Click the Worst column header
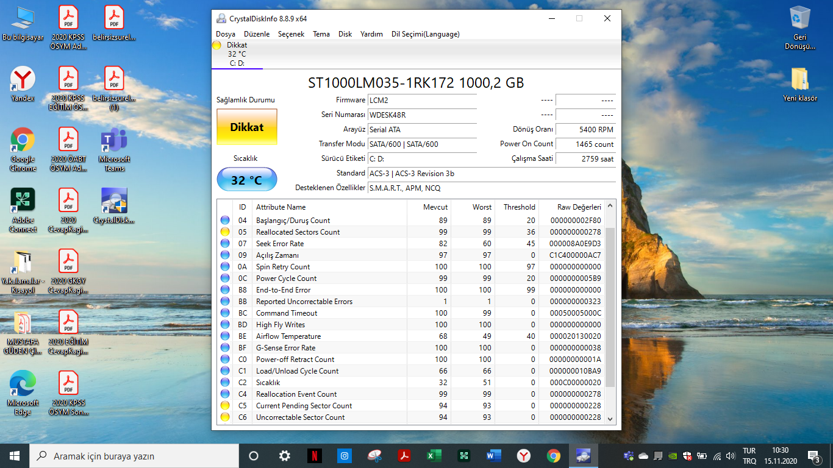The width and height of the screenshot is (833, 468). [473, 207]
